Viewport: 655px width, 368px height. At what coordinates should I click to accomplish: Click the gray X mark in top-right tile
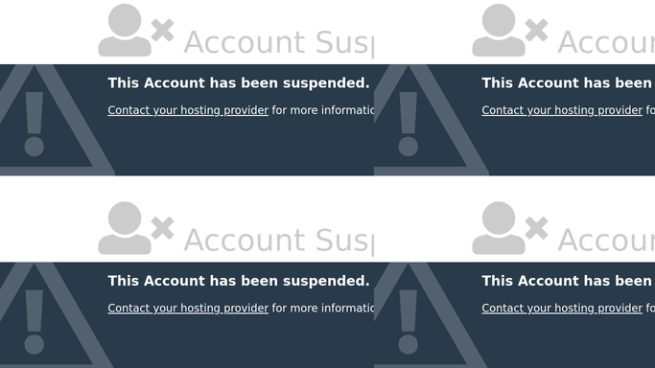click(x=536, y=31)
